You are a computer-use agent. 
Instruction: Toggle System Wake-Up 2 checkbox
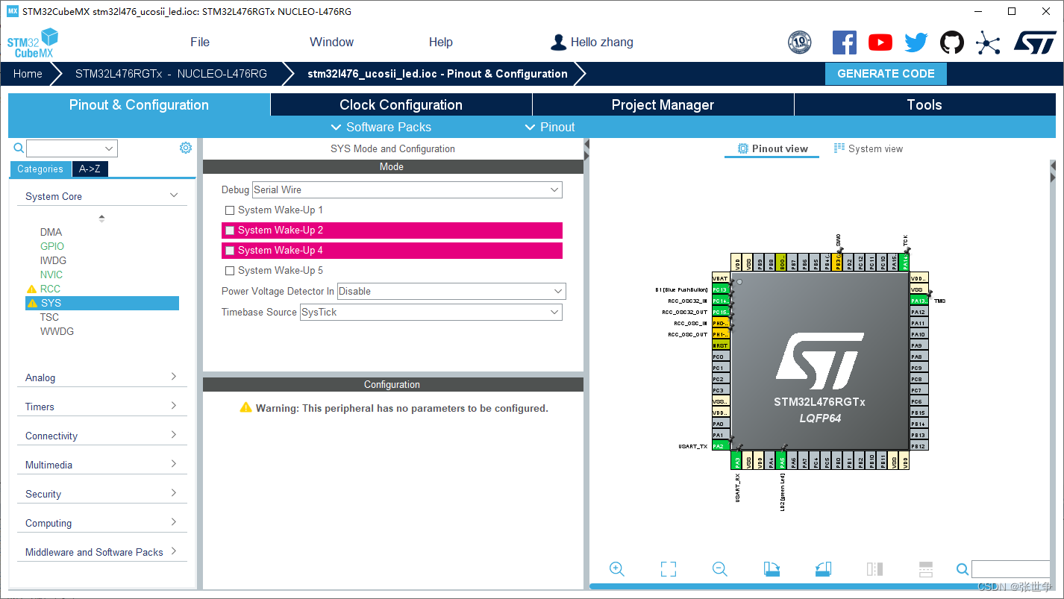pyautogui.click(x=230, y=230)
